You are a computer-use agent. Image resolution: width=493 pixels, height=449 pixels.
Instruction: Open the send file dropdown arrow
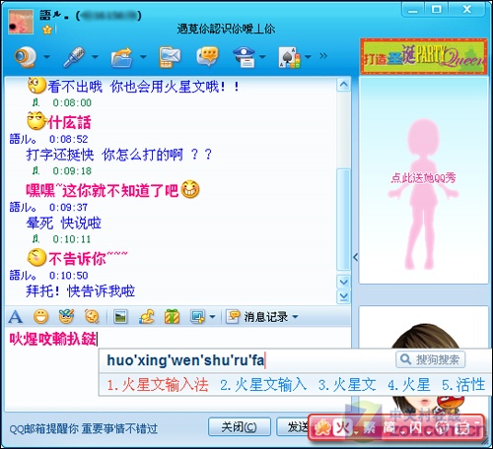click(143, 57)
